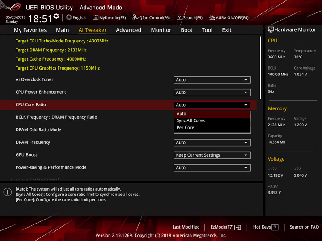Switch to the Main tab
Screen dimensions: 322x241
click(63, 30)
